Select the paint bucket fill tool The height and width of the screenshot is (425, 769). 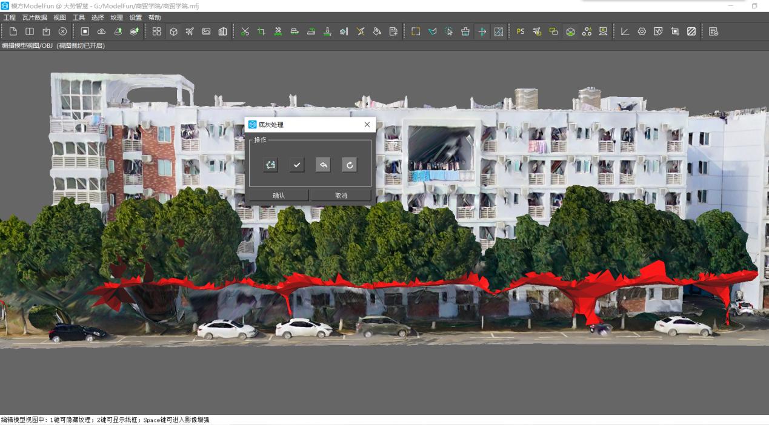click(x=376, y=31)
